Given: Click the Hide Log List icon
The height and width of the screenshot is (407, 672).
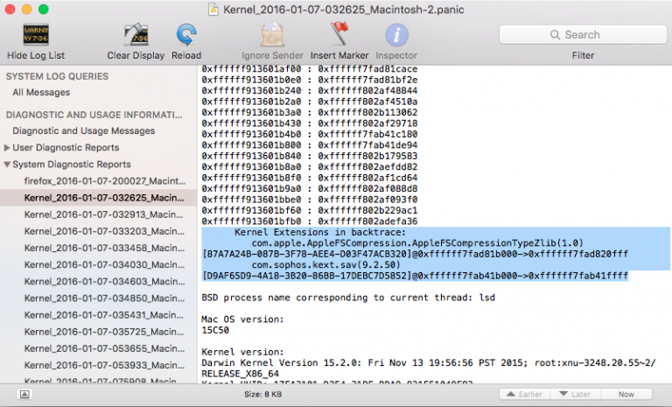Looking at the screenshot, I should [x=35, y=35].
